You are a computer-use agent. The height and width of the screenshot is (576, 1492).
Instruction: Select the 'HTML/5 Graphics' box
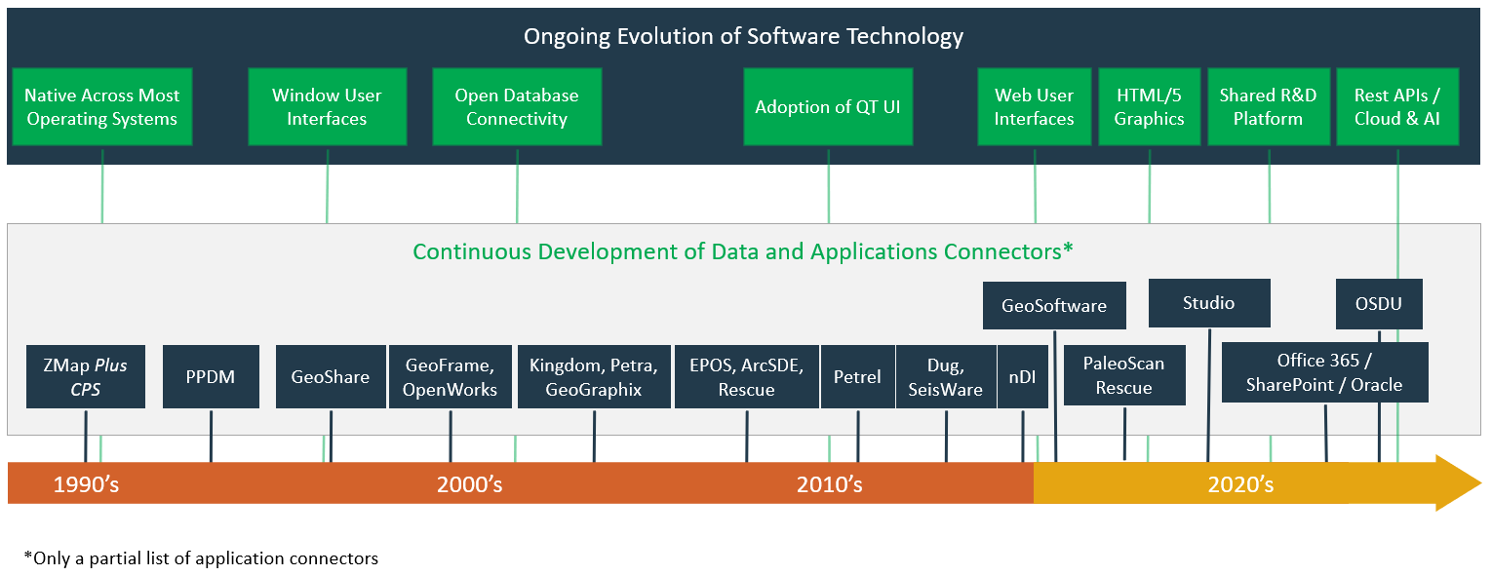[x=1150, y=107]
